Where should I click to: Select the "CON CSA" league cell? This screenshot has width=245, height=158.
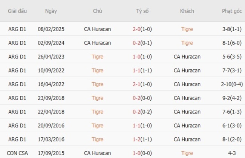point(17,153)
